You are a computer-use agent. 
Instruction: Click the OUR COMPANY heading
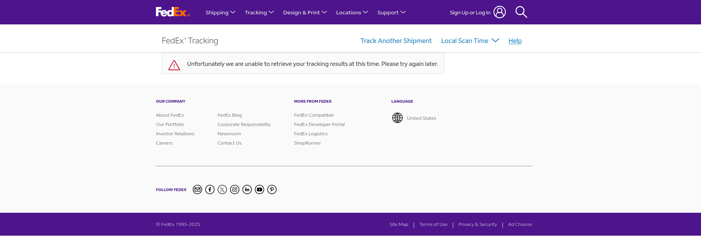point(171,101)
